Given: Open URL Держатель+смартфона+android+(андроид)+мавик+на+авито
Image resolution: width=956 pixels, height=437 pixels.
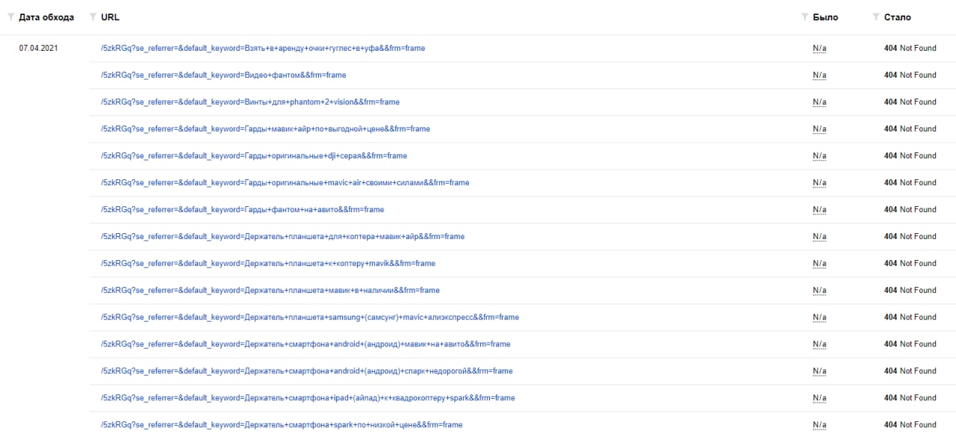Looking at the screenshot, I should coord(305,344).
